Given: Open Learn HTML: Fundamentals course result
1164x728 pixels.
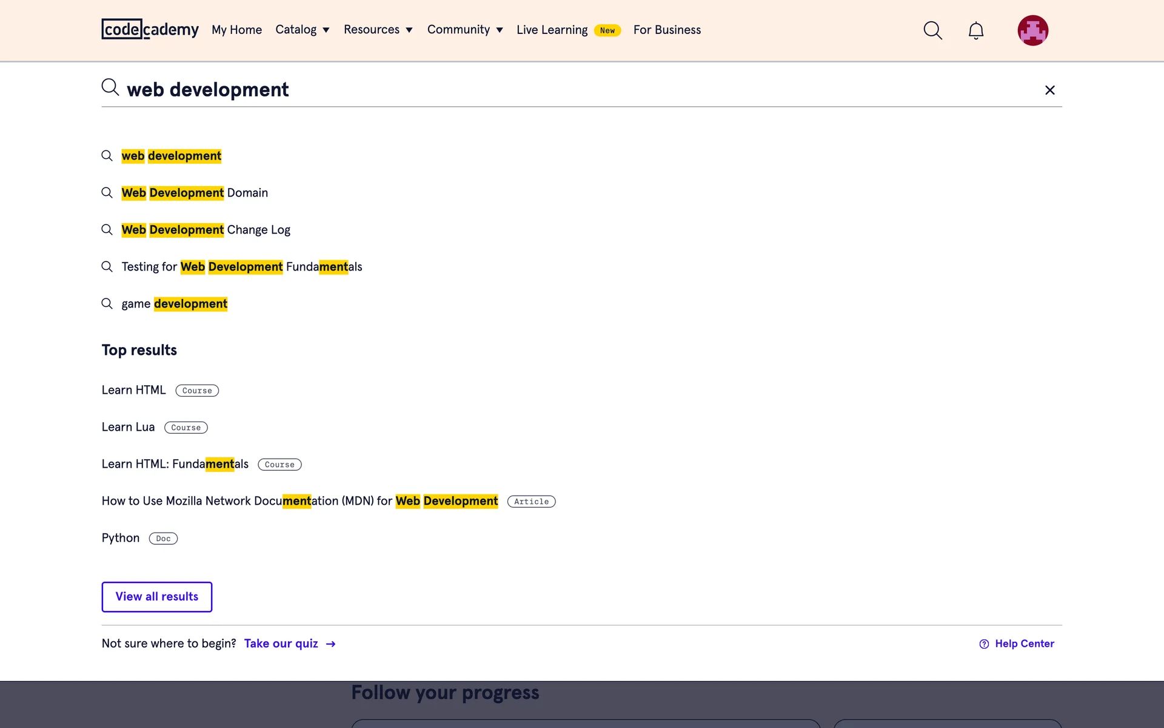Looking at the screenshot, I should [175, 464].
